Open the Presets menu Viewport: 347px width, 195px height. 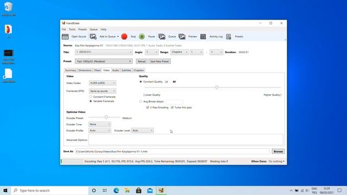point(82,29)
